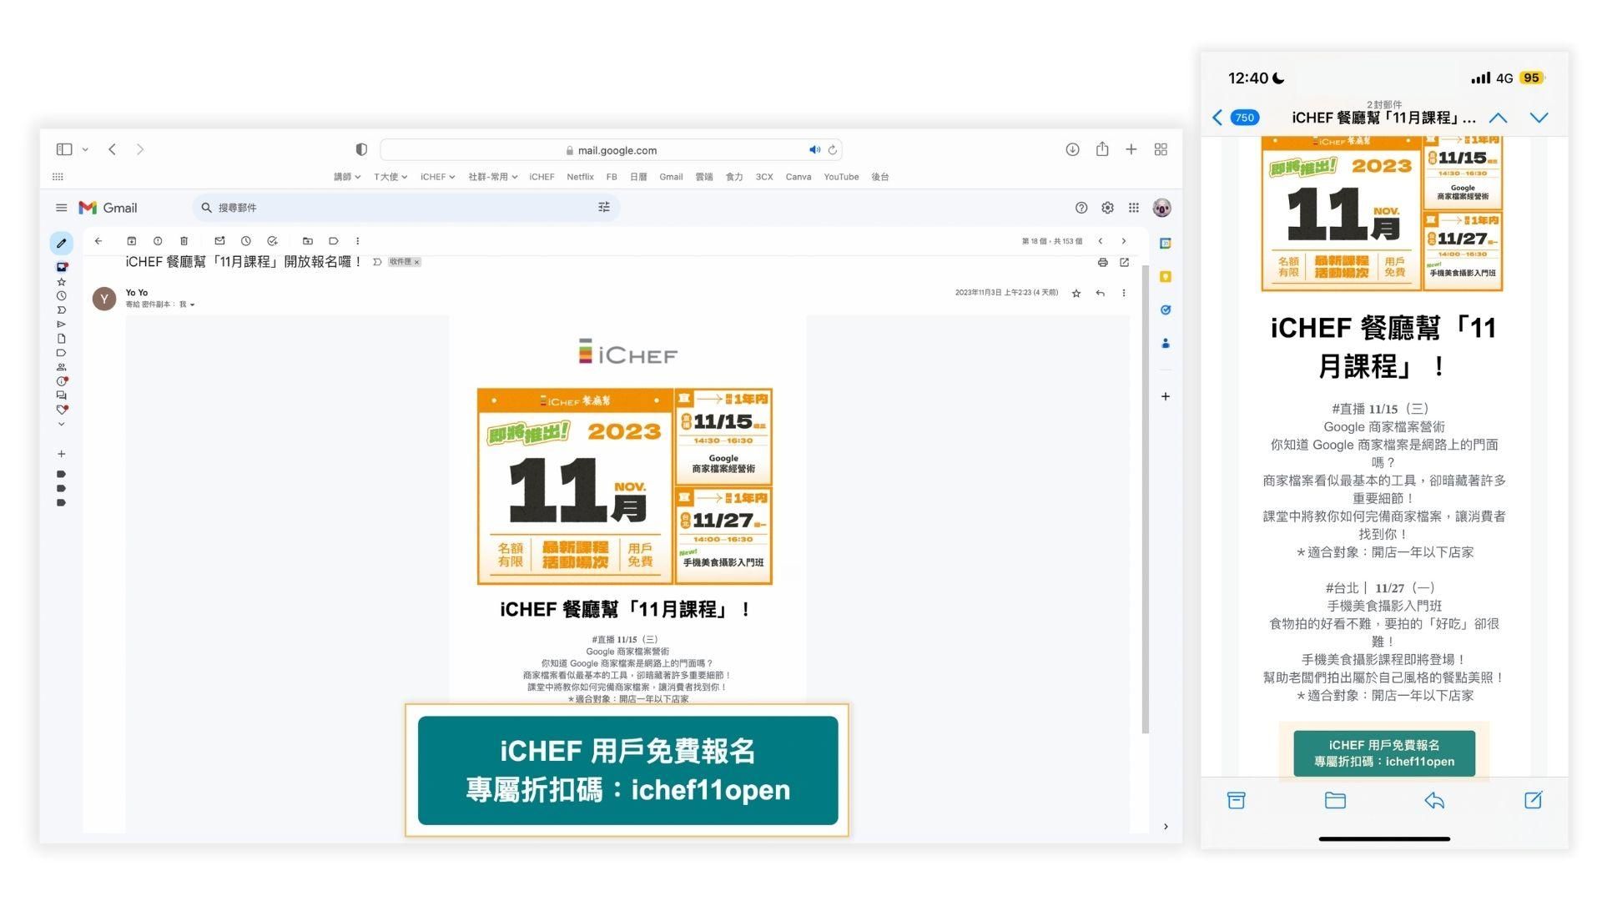This screenshot has height=901, width=1602.
Task: Toggle the importance marker next to the subject
Action: point(377,262)
